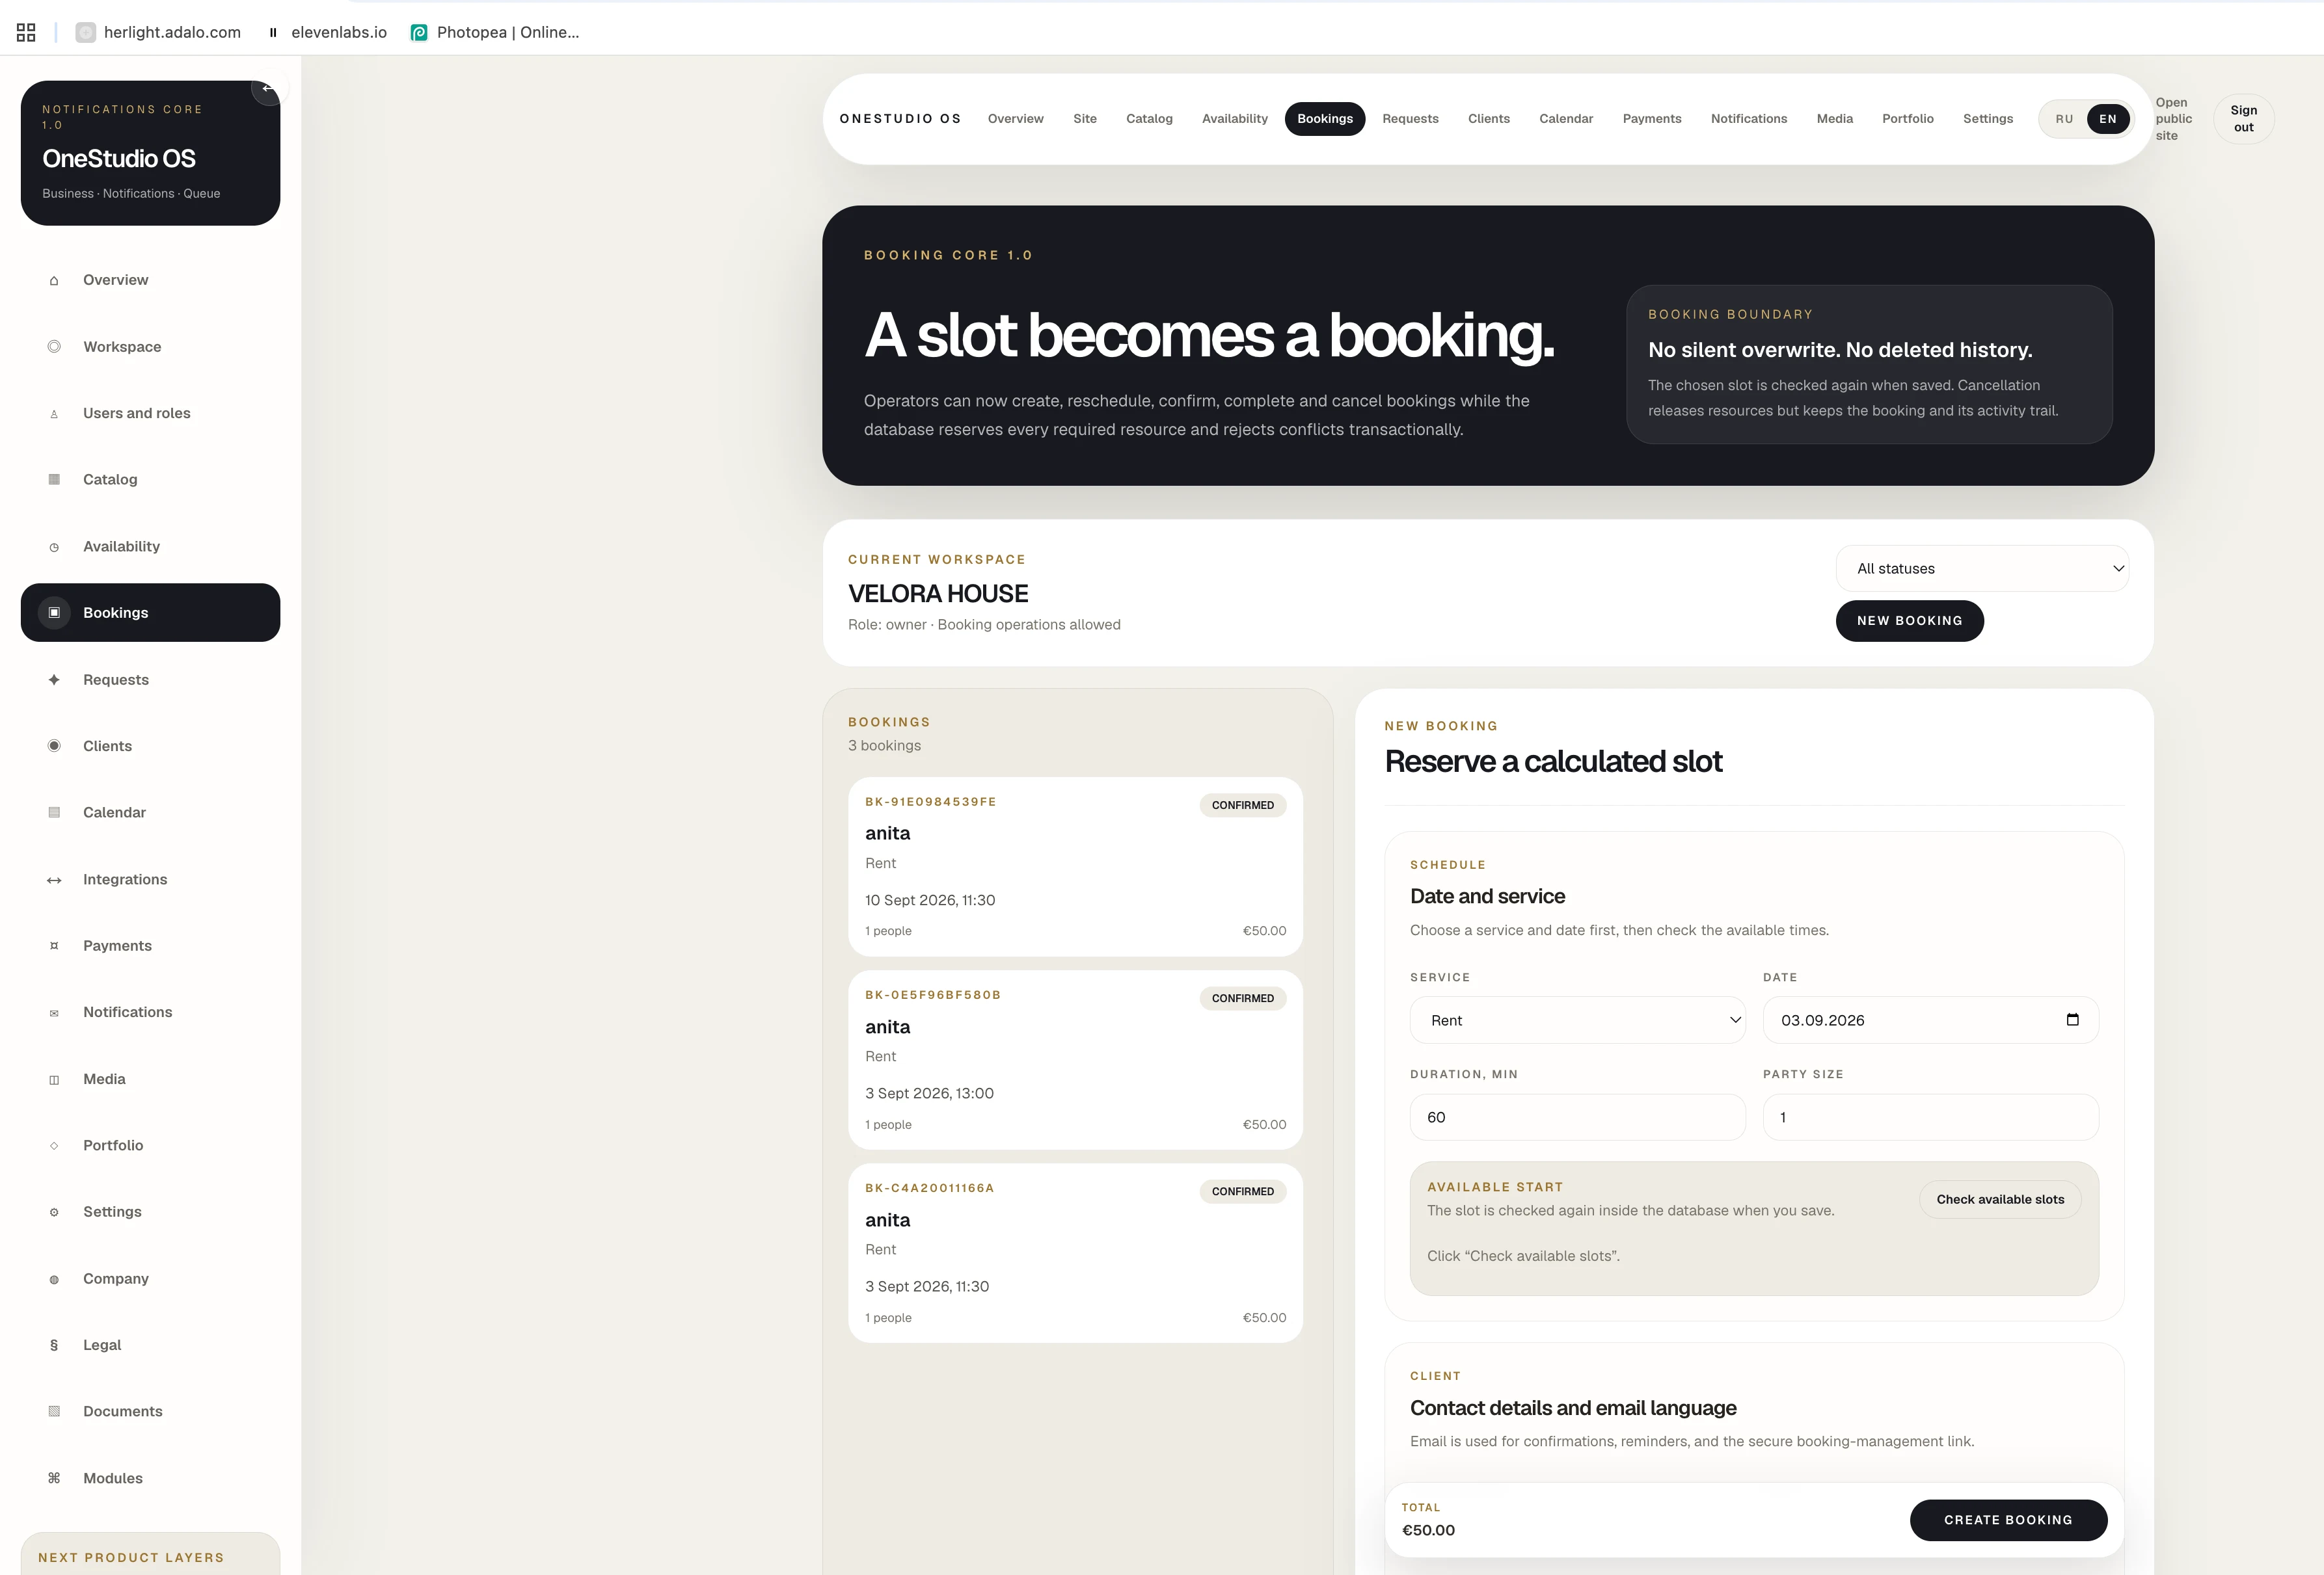Switch language to EN
The height and width of the screenshot is (1575, 2324).
(2108, 119)
